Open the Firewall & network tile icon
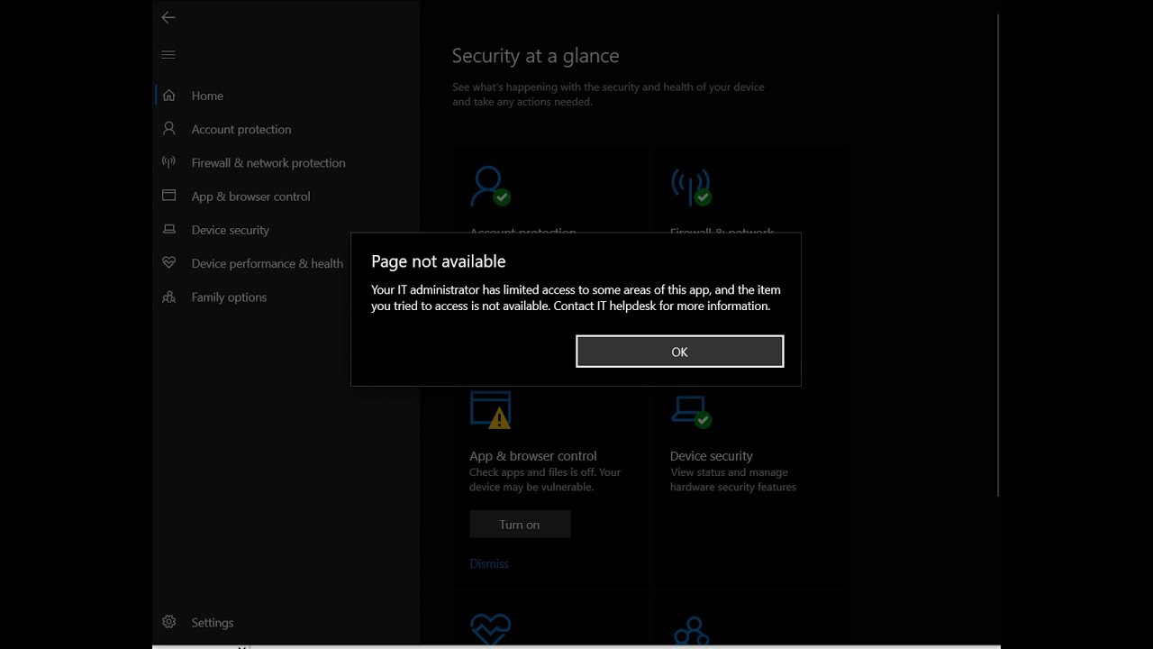Viewport: 1153px width, 649px height. [x=691, y=187]
